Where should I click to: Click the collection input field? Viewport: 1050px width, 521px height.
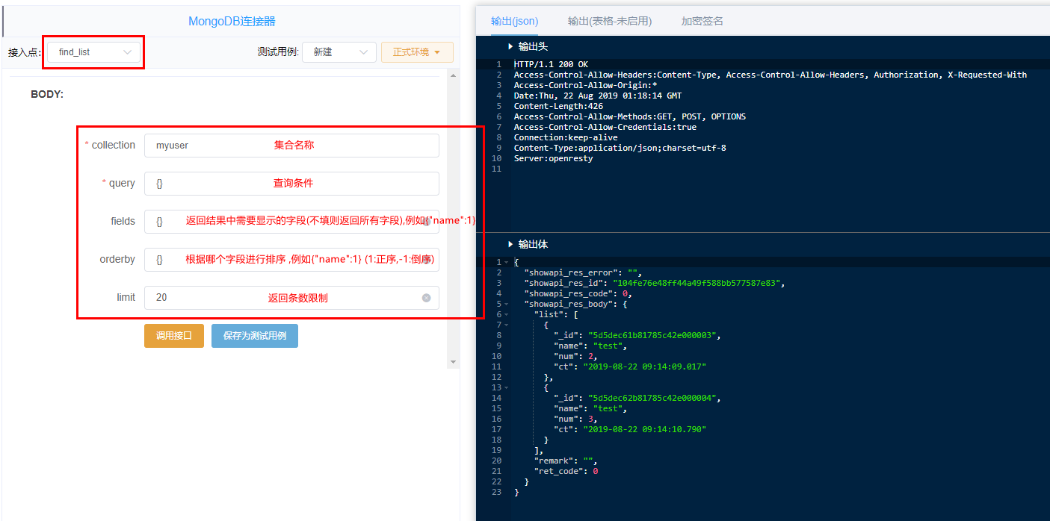click(x=291, y=146)
